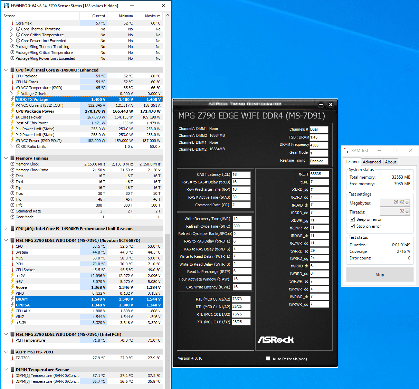Click the Maximum column header
This screenshot has height=389, width=419.
(149, 16)
